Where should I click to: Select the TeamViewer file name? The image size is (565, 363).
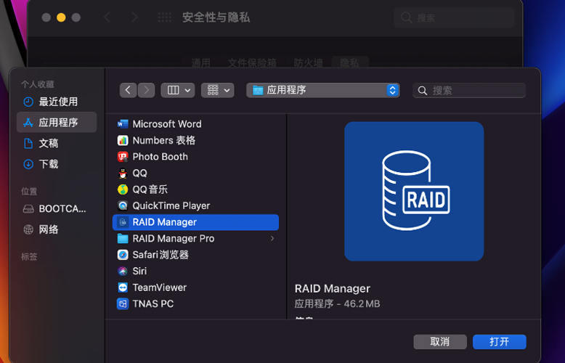click(x=159, y=287)
